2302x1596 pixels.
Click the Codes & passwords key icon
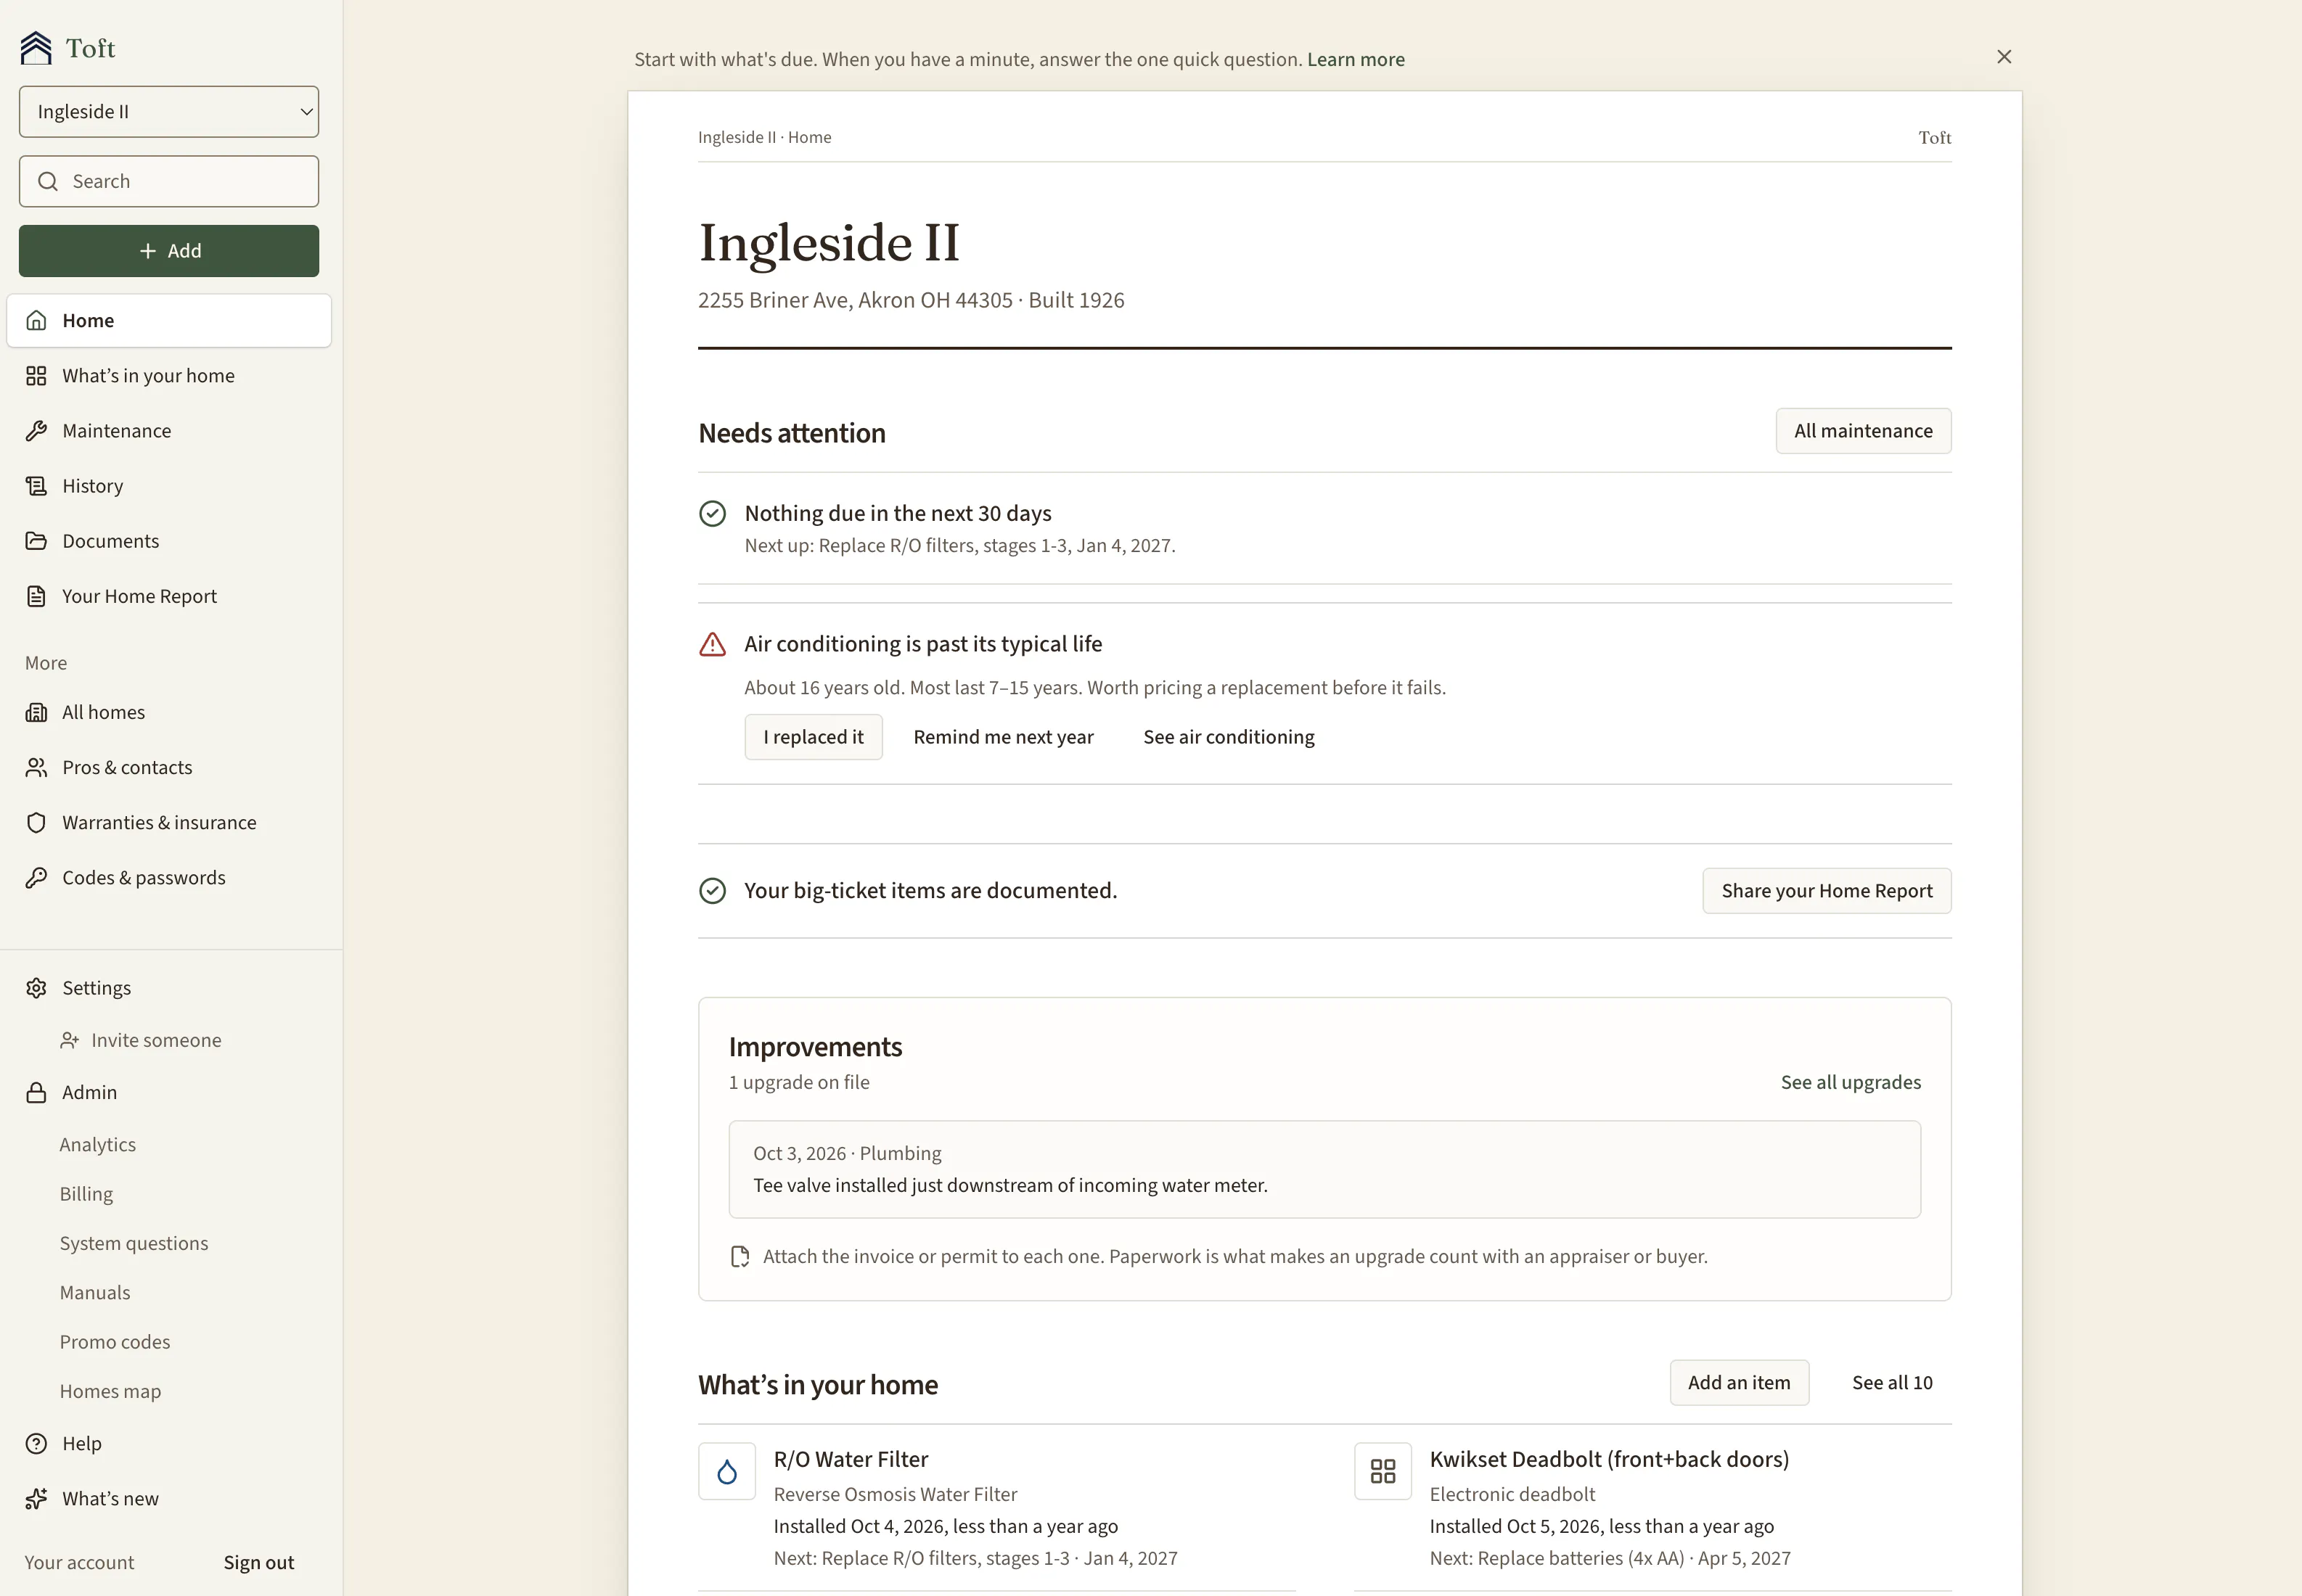coord(36,877)
